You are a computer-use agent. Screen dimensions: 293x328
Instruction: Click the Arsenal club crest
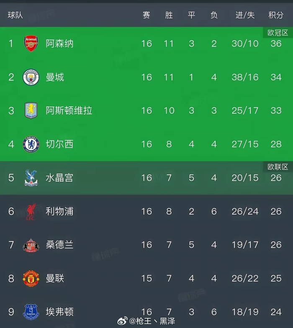(x=31, y=44)
